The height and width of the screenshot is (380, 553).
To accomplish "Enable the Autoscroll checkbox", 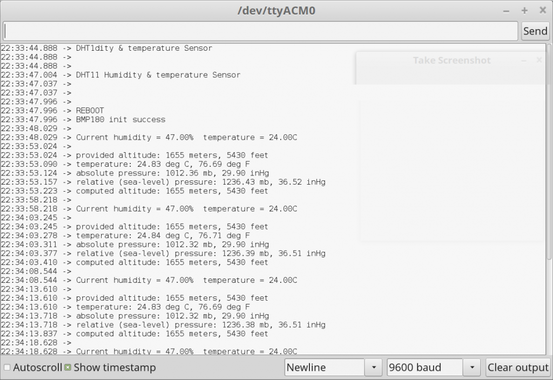I will [x=7, y=368].
